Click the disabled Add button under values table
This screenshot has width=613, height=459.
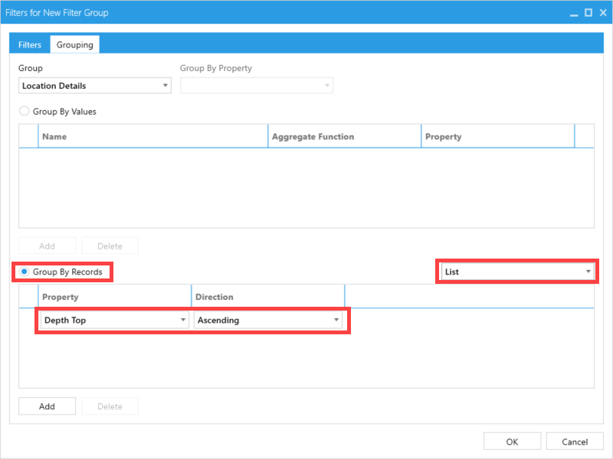tap(47, 246)
